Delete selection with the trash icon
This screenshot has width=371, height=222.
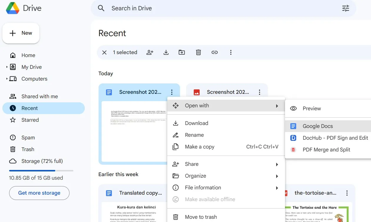click(x=198, y=52)
